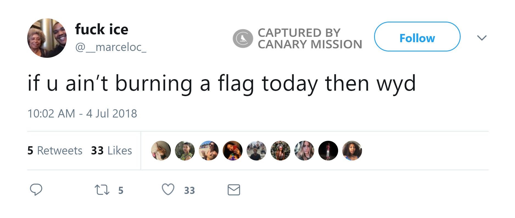515x218 pixels.
Task: View the 5 Retweets list
Action: (55, 150)
